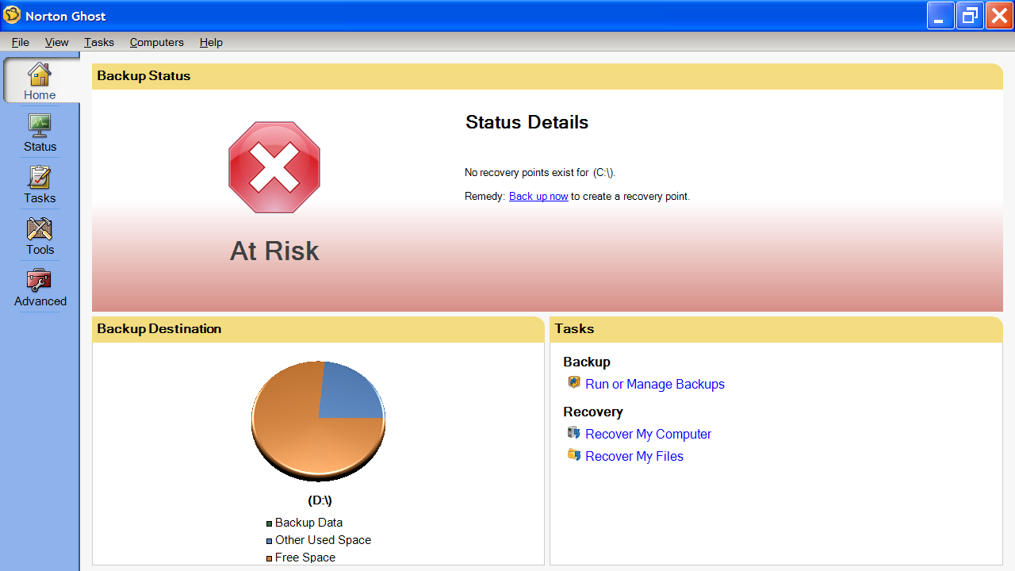Open the Tasks menu in menu bar
The width and height of the screenshot is (1015, 571).
coord(99,42)
